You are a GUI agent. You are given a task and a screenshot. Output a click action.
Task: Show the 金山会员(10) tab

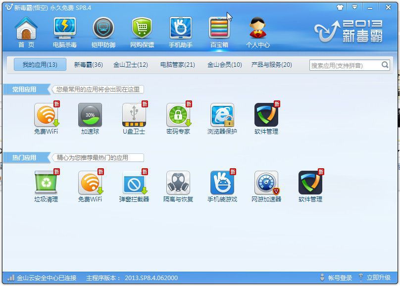click(224, 65)
